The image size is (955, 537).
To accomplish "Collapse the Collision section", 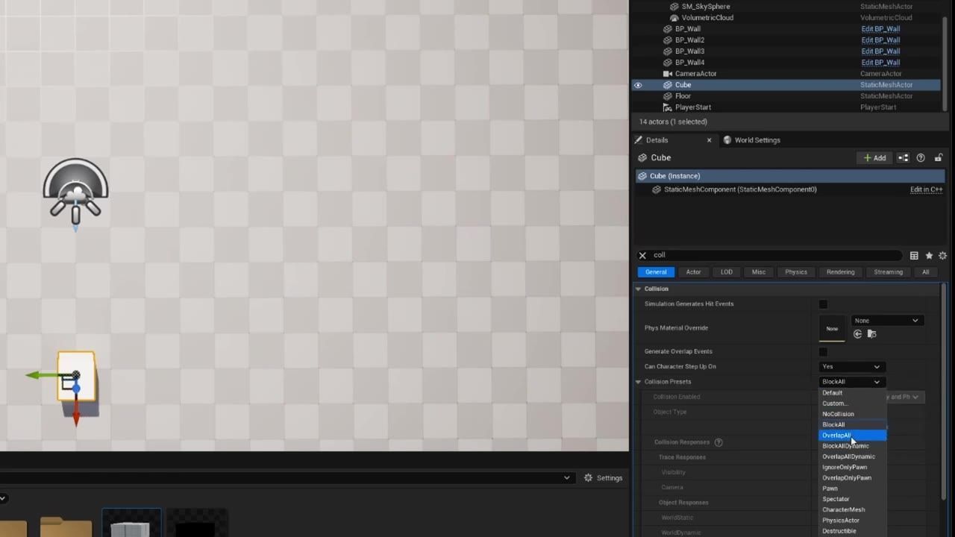I will point(638,289).
